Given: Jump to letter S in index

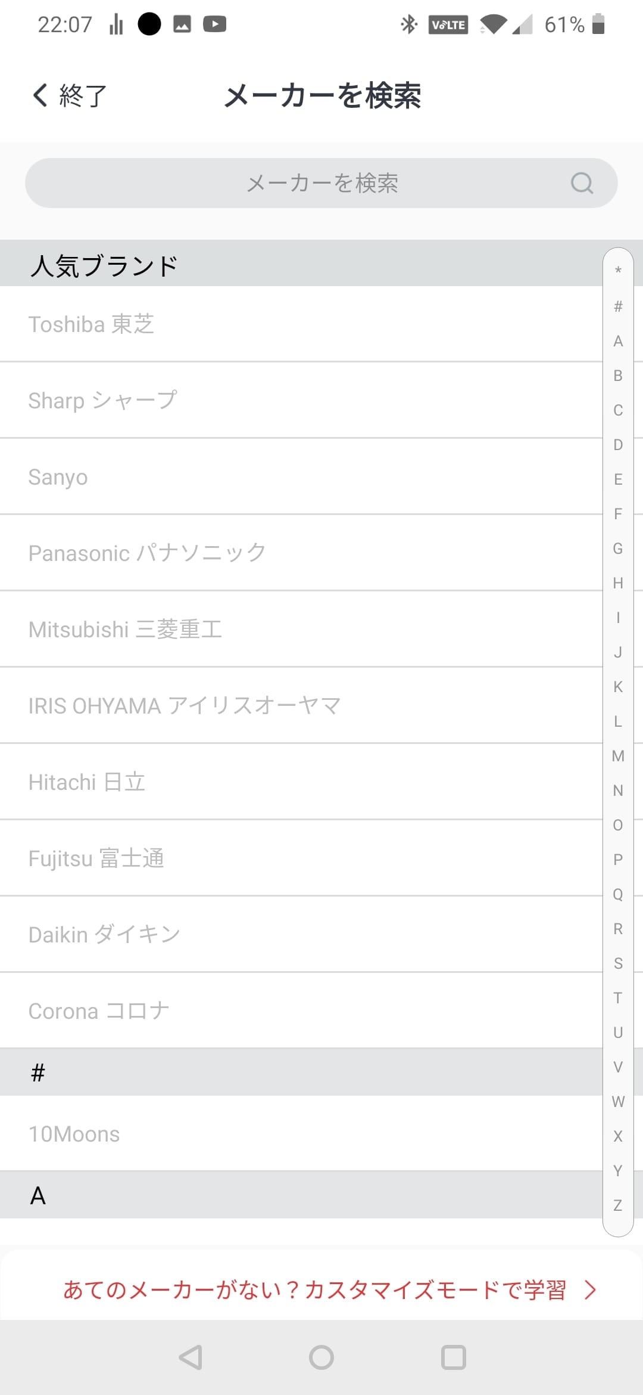Looking at the screenshot, I should click(x=618, y=963).
